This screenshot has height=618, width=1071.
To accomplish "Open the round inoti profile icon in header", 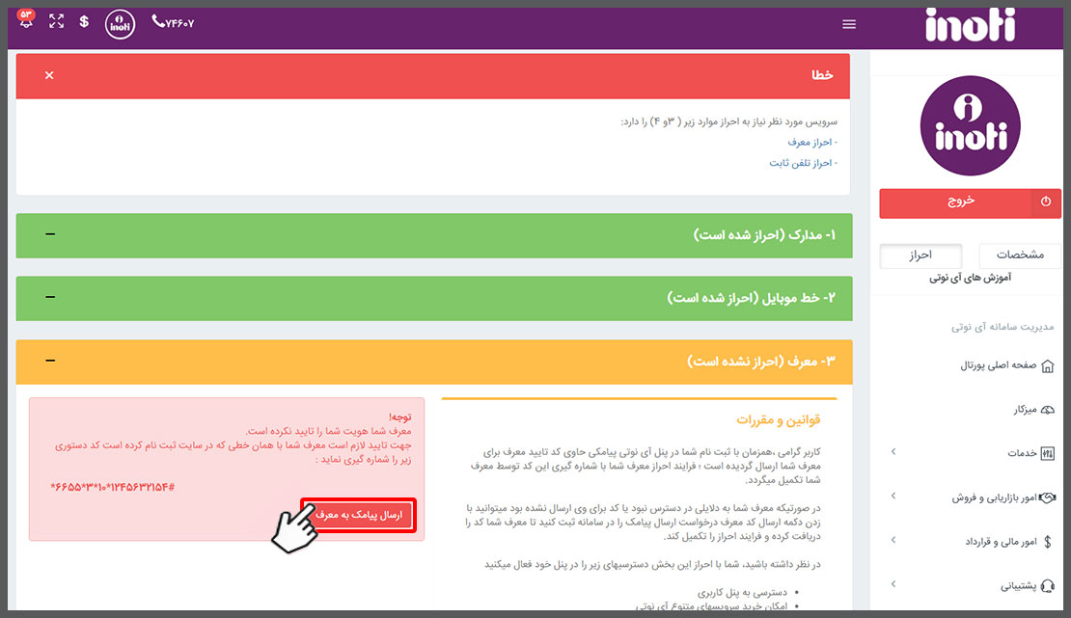I will click(x=120, y=24).
